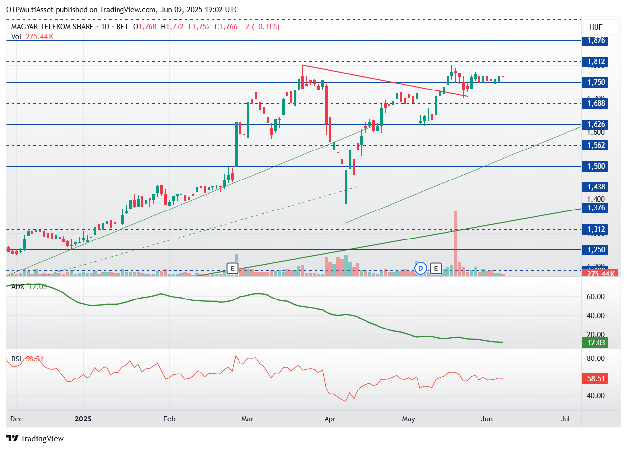The width and height of the screenshot is (627, 449).
Task: Click the Jul label on the time axis
Action: 566,419
